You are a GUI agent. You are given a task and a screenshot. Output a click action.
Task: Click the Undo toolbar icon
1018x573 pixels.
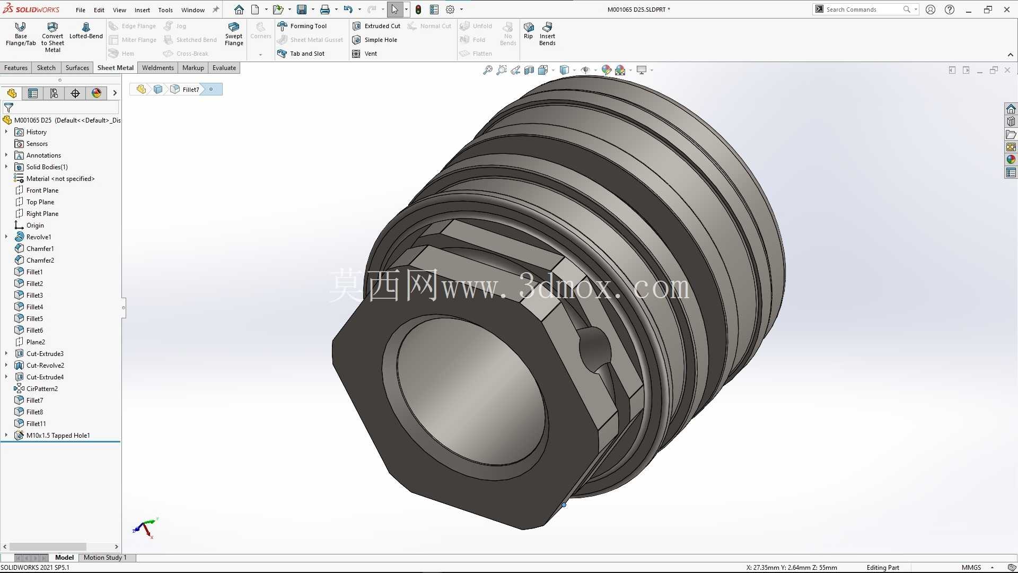tap(348, 10)
